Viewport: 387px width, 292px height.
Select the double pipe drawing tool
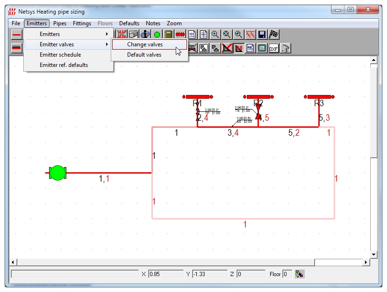tap(16, 48)
